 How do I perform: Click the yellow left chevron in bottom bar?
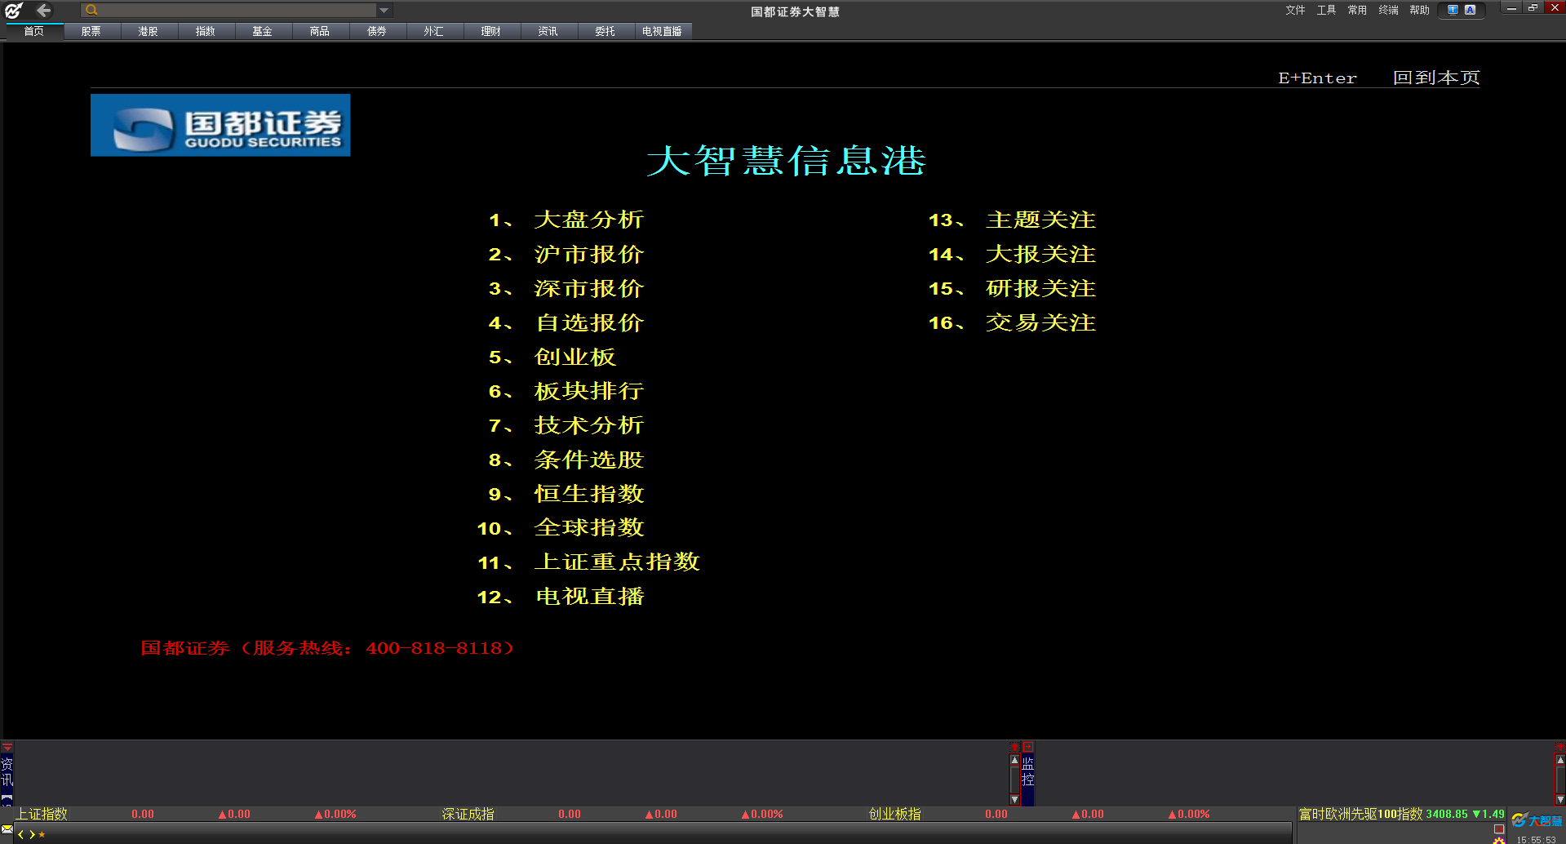[x=20, y=834]
